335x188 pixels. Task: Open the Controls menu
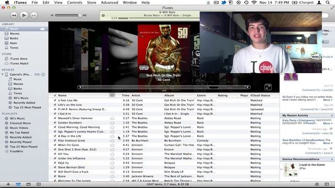(74, 3)
